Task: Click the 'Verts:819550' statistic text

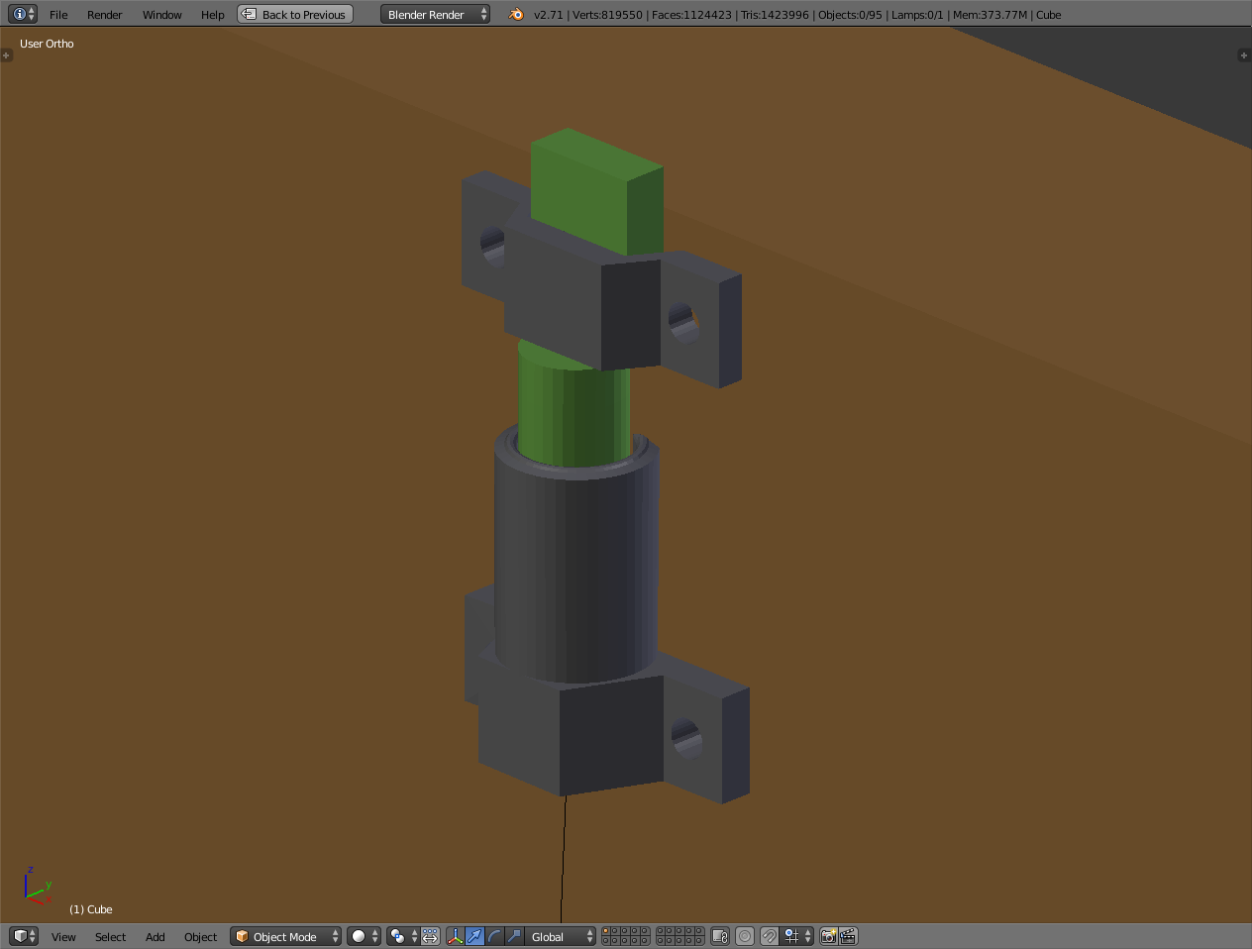Action: [x=607, y=15]
